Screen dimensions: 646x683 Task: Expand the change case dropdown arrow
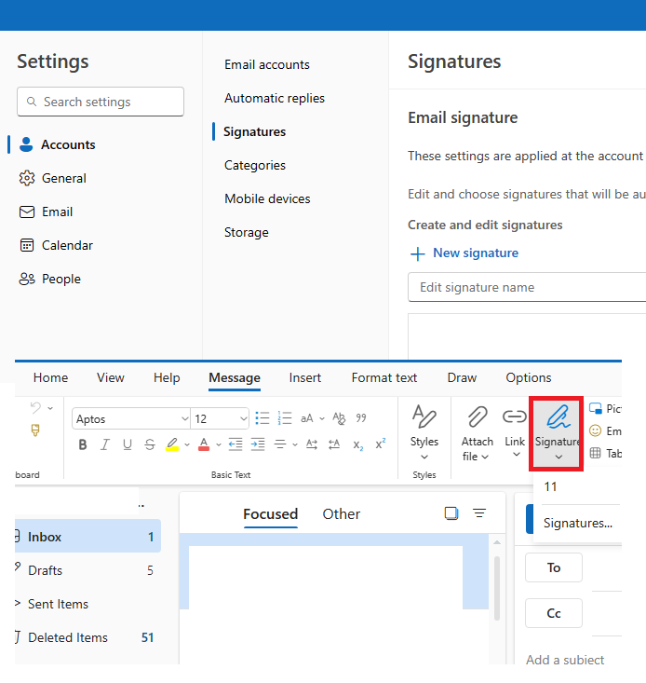tap(322, 418)
